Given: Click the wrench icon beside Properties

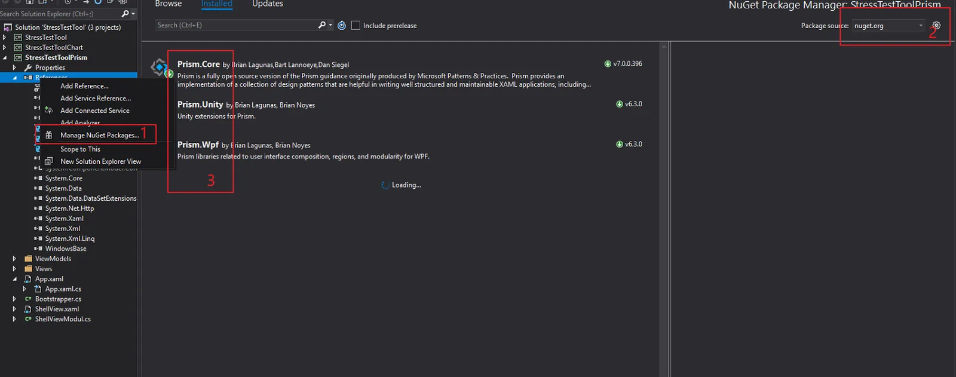Looking at the screenshot, I should 28,68.
